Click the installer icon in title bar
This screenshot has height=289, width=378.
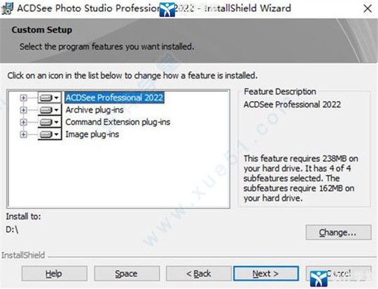tap(7, 8)
